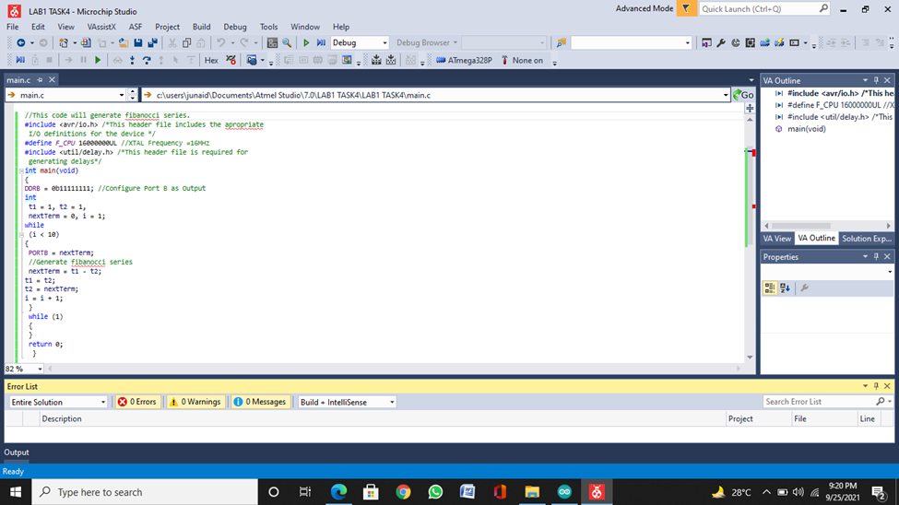Open the File menu
The image size is (899, 505).
point(13,27)
